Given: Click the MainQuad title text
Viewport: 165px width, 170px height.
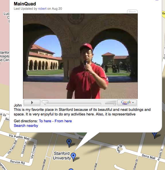Looking at the screenshot, I should click(25, 4).
